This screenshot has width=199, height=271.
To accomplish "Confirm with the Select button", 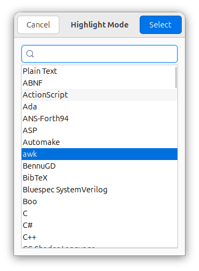I will [161, 25].
